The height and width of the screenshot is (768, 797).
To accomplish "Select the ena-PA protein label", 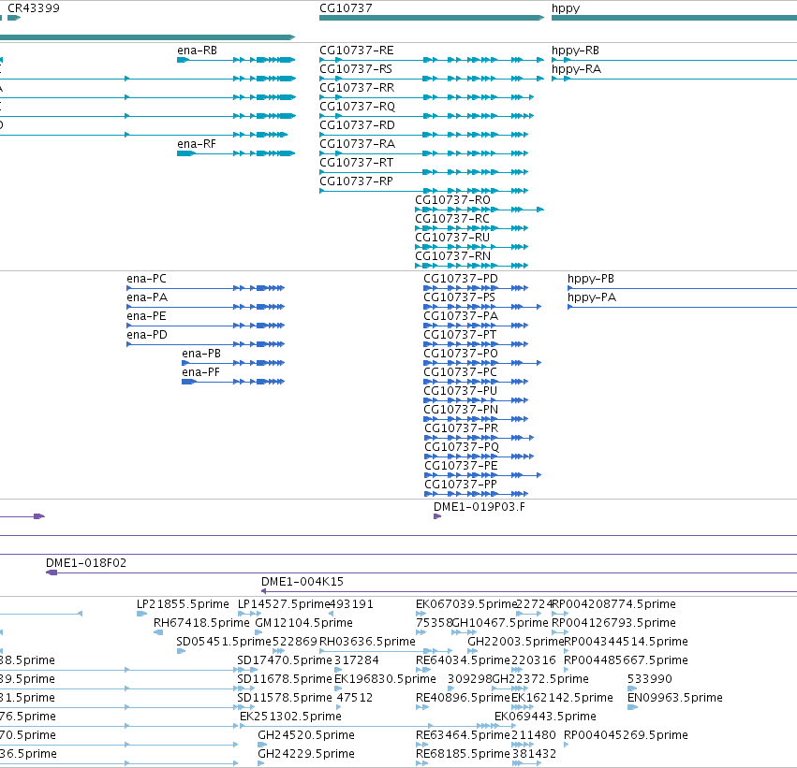I will (147, 297).
